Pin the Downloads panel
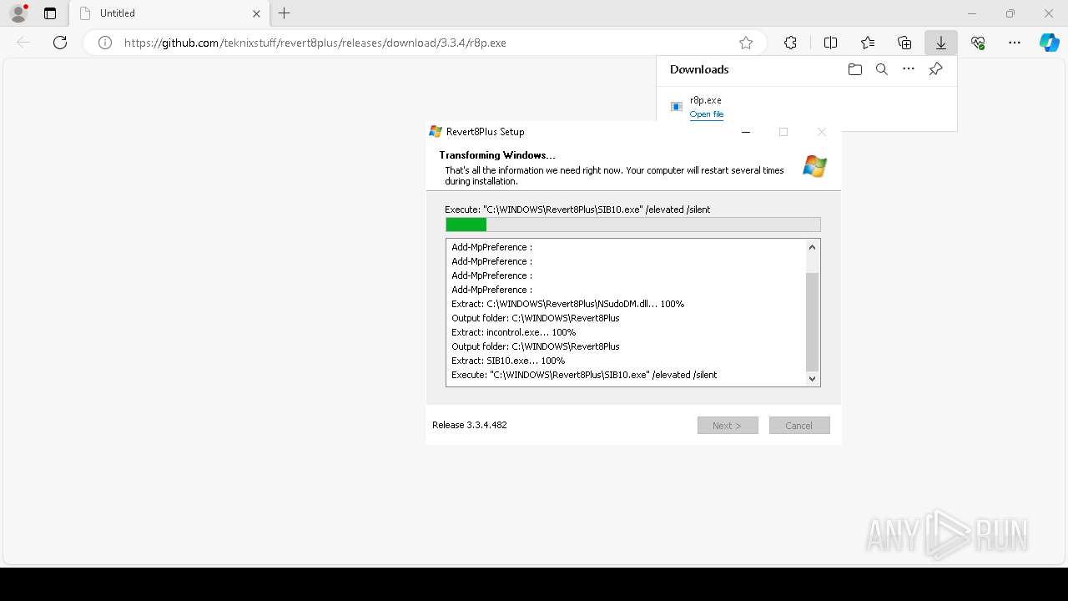 coord(935,69)
